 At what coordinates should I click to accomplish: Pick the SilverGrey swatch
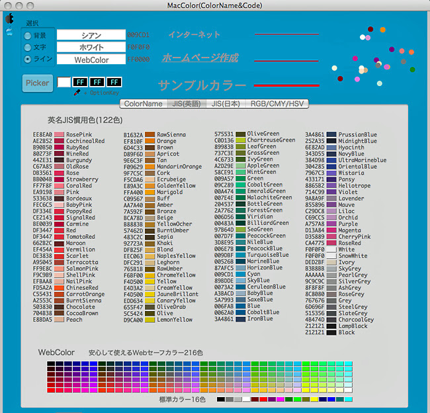pyautogui.click(x=331, y=281)
